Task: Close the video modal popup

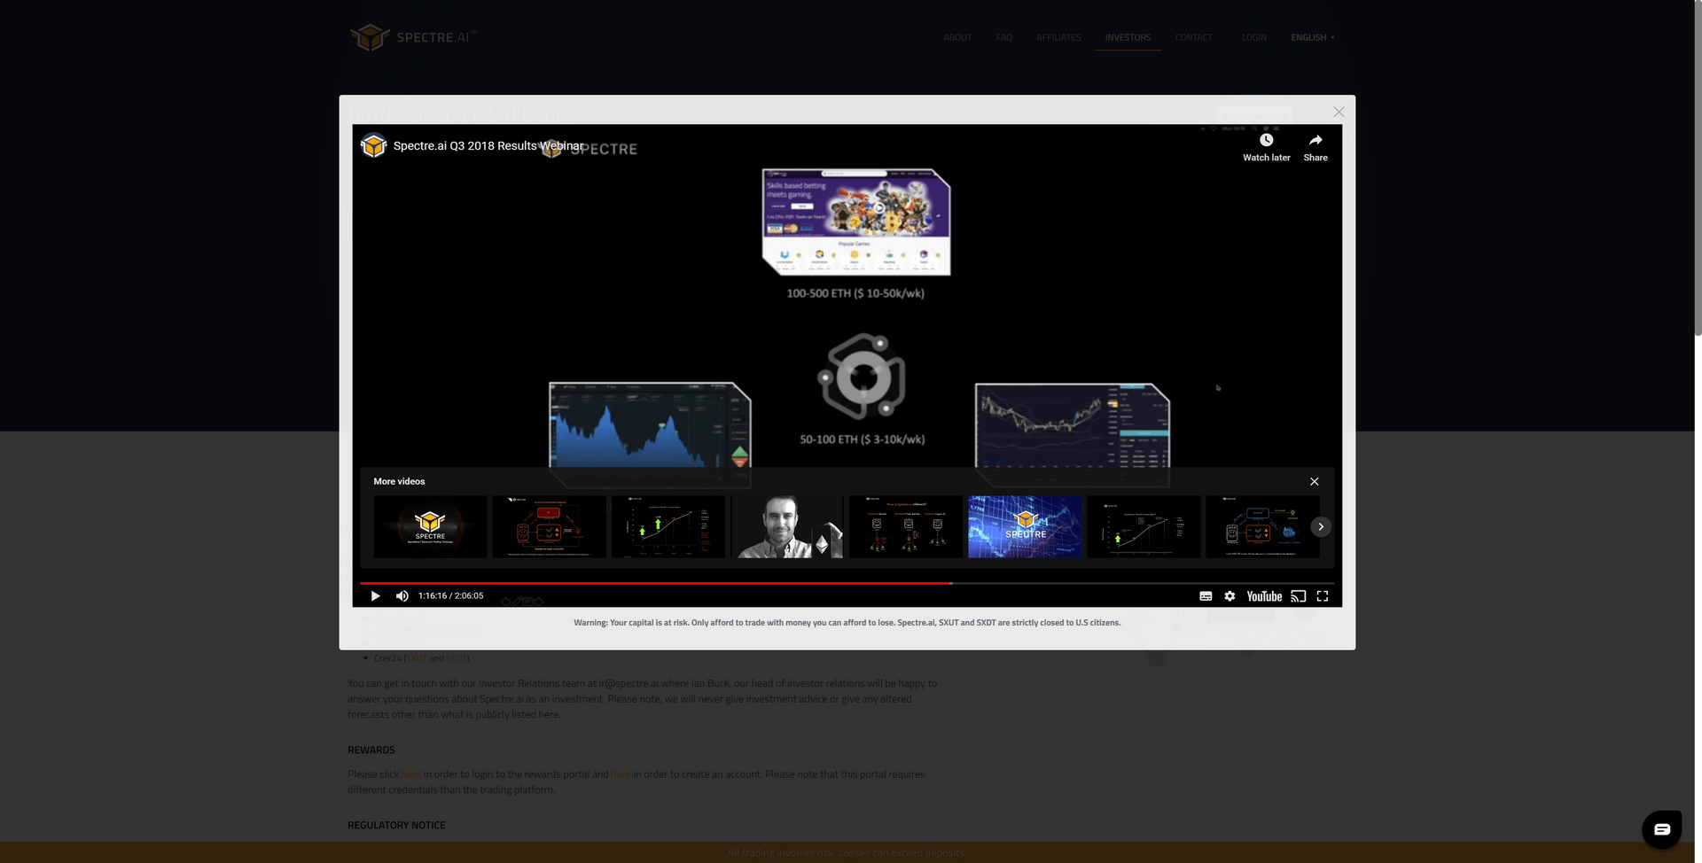Action: tap(1339, 112)
